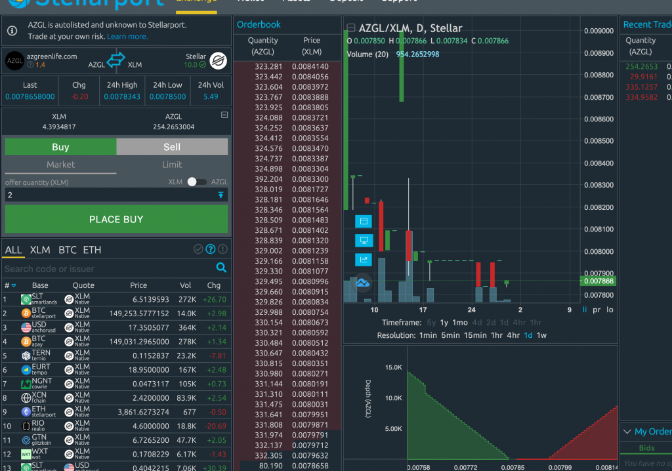The width and height of the screenshot is (672, 471).
Task: Collapse the XLM/AZGL balances panel
Action: (224, 115)
